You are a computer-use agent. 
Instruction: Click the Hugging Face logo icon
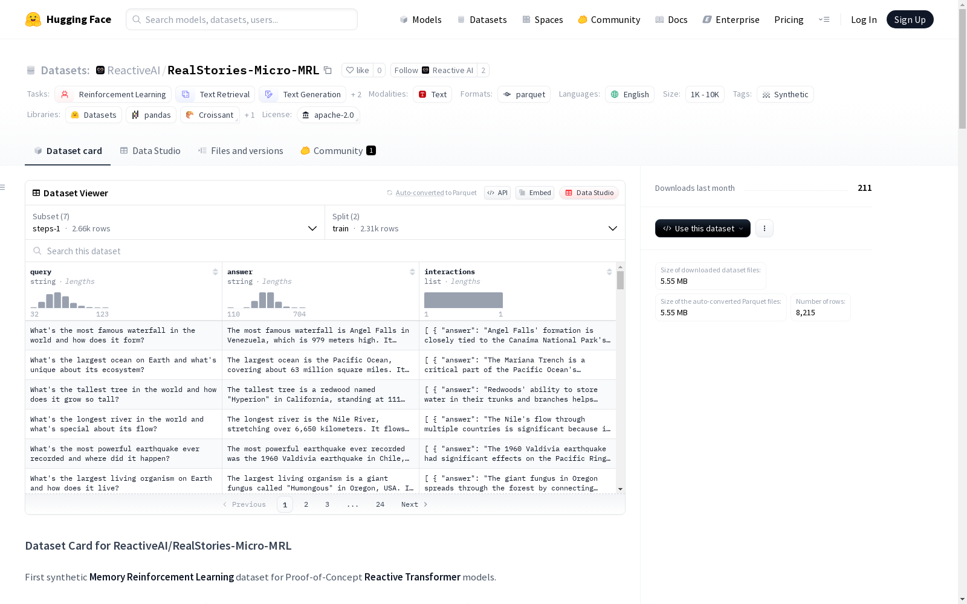(33, 19)
